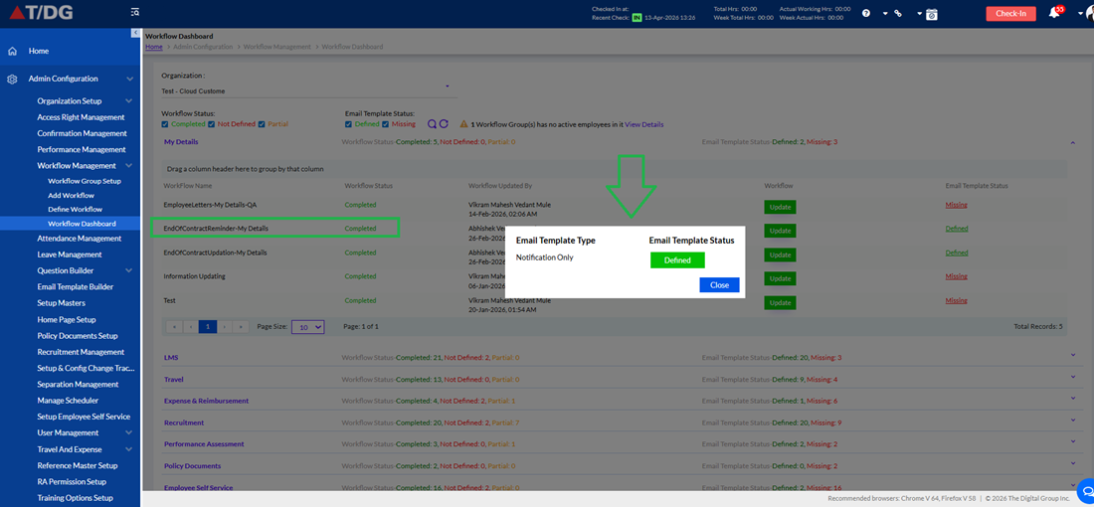
Task: Close the email template status popup
Action: [x=719, y=284]
